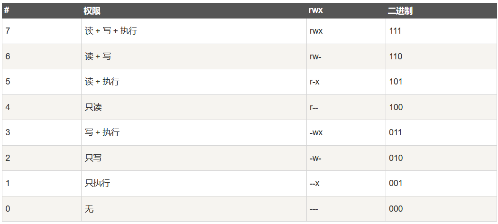This screenshot has width=498, height=224.
Task: Click the r-x cell
Action: (346, 82)
